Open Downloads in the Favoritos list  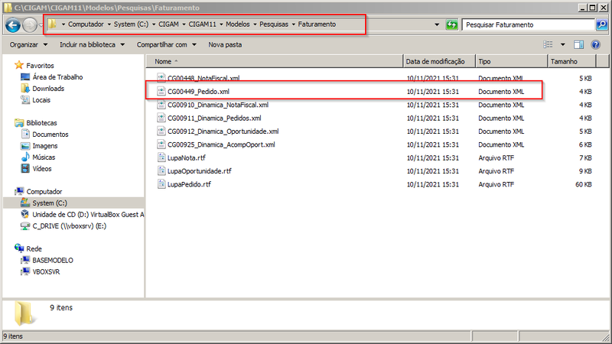[x=48, y=89]
